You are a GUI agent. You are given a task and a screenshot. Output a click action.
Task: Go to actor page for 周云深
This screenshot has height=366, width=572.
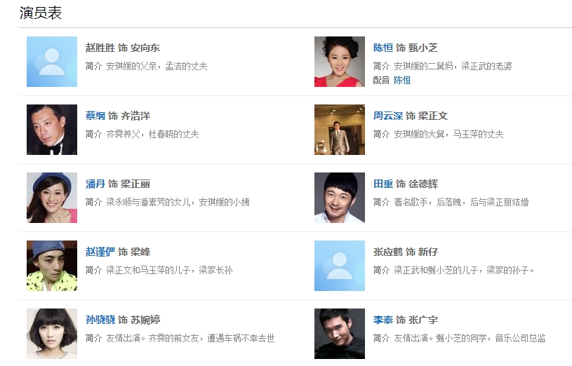pos(388,116)
